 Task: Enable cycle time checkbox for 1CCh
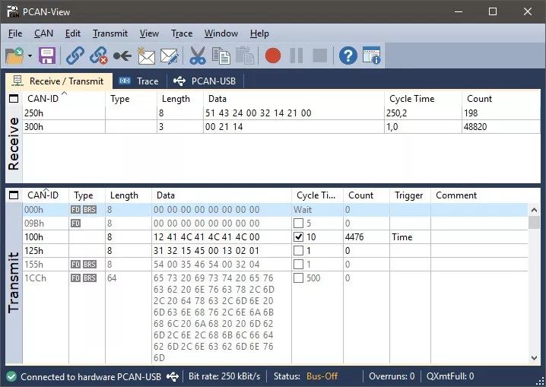pyautogui.click(x=298, y=278)
